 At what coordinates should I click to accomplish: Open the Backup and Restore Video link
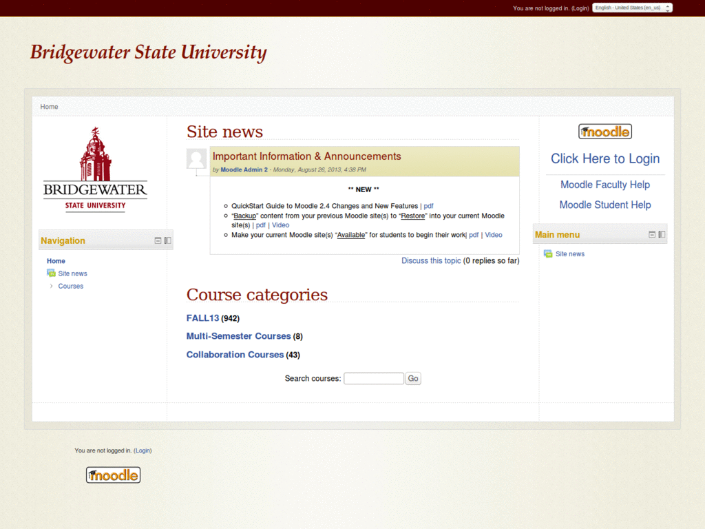click(x=280, y=225)
